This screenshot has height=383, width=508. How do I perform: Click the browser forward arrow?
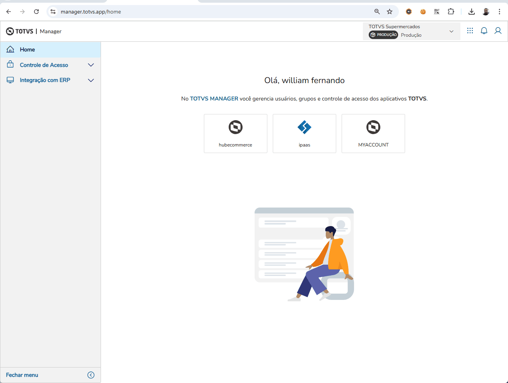(22, 12)
